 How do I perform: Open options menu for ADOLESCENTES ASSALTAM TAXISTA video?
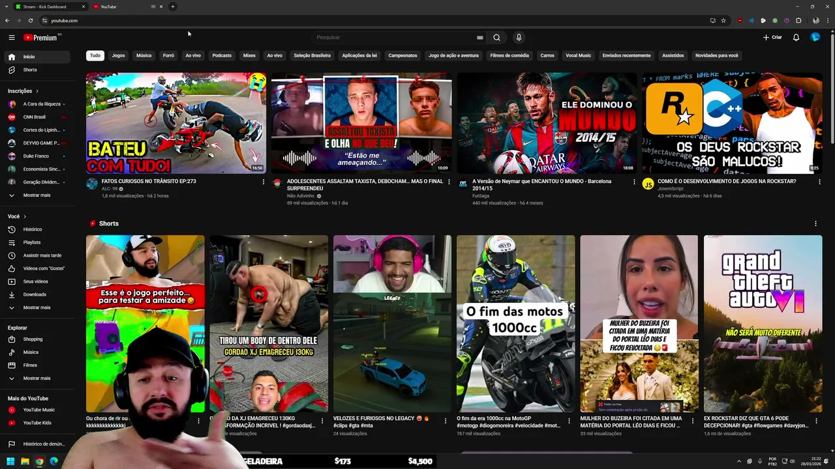click(x=449, y=182)
